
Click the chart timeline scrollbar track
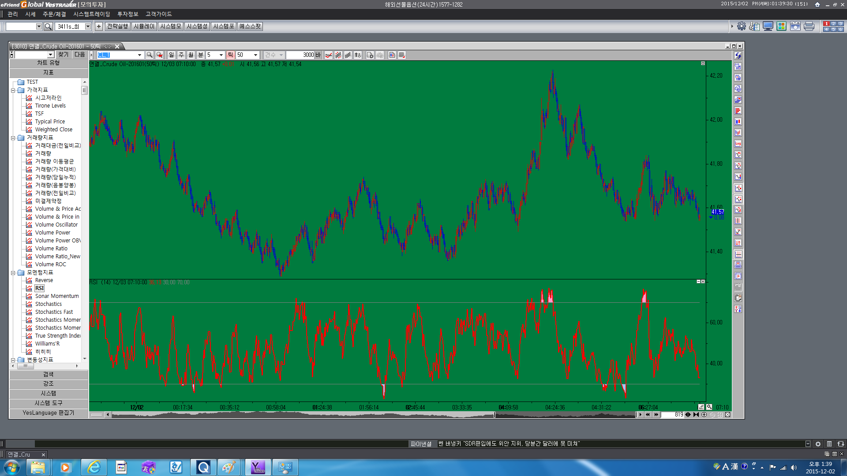pos(309,415)
